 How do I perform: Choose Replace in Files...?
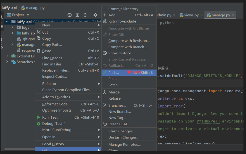[69, 70]
